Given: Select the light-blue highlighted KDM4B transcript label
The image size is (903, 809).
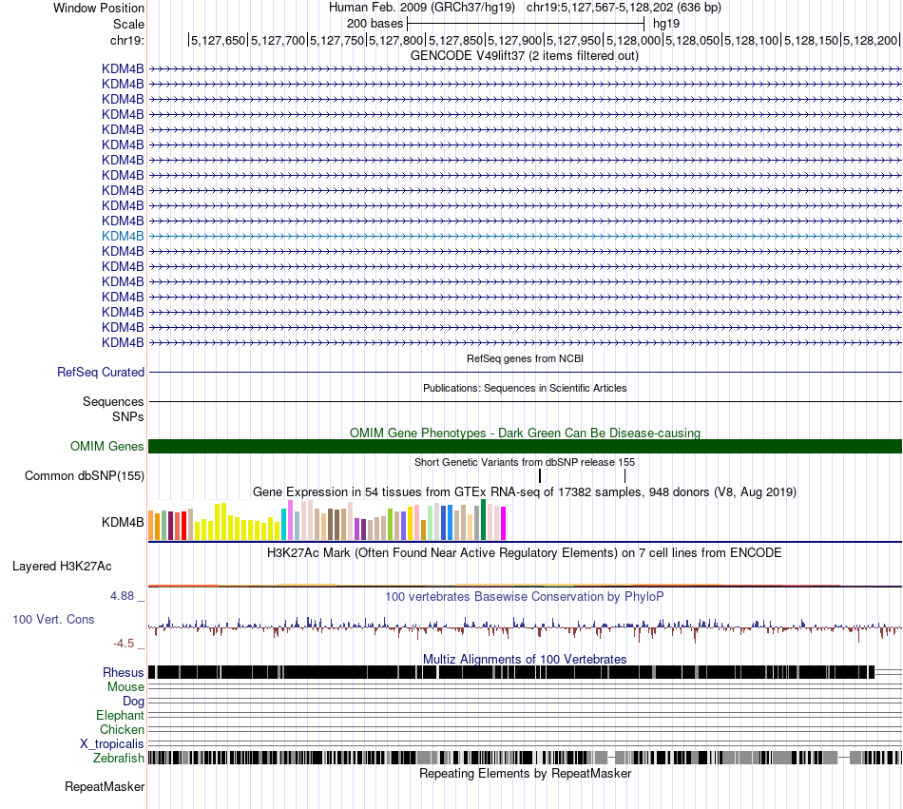Looking at the screenshot, I should 123,236.
